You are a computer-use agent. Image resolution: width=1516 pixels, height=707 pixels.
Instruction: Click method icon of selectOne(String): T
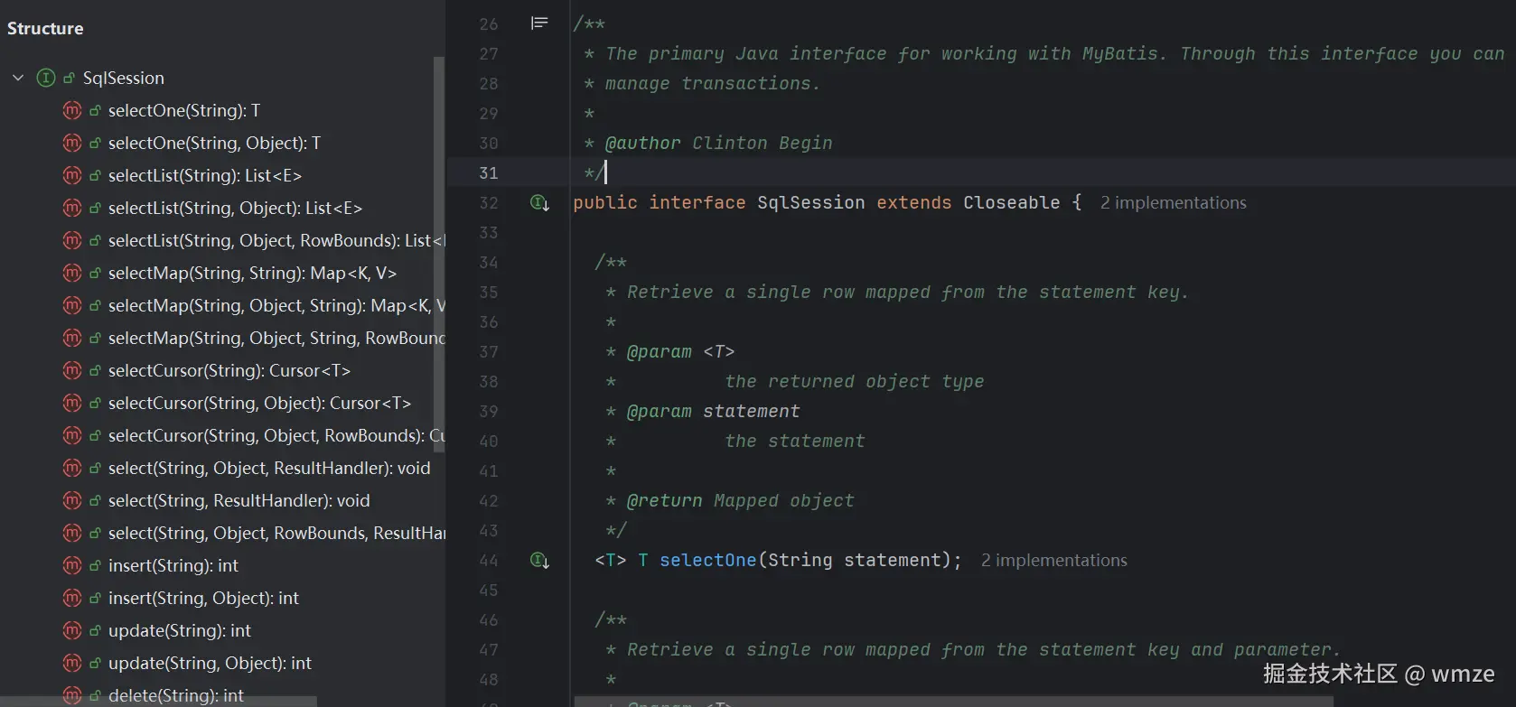tap(72, 110)
